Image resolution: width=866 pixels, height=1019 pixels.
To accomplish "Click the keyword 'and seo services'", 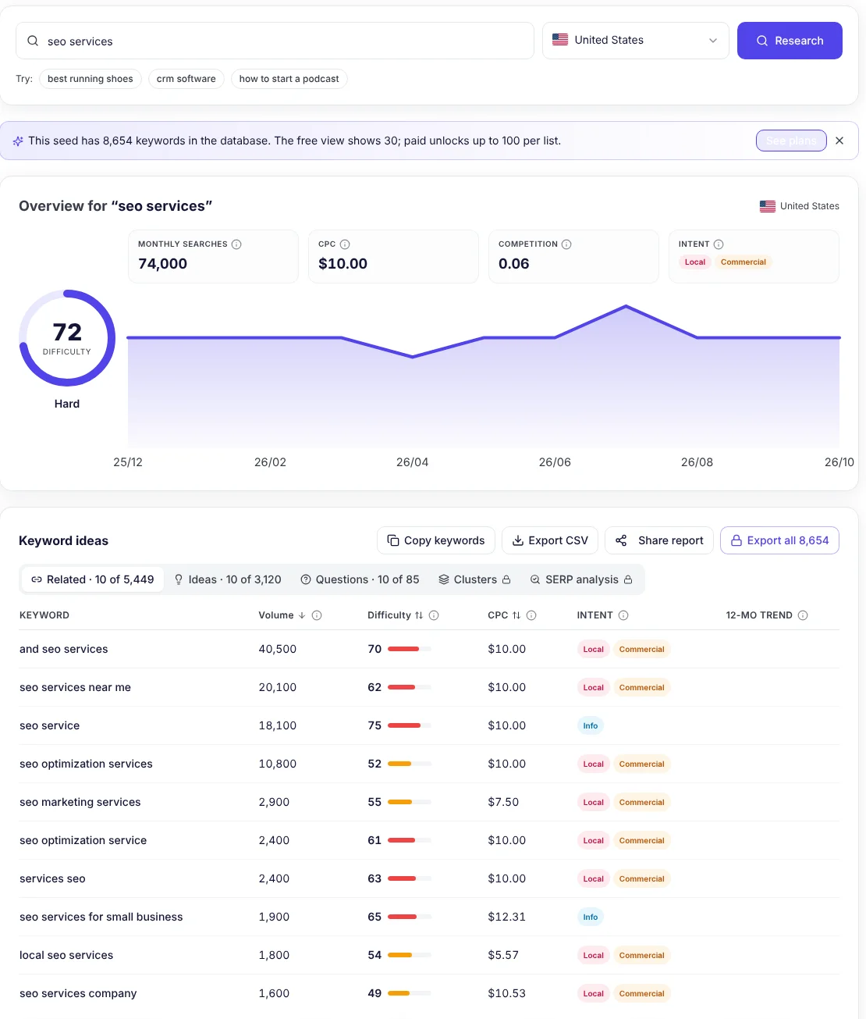I will coord(64,649).
